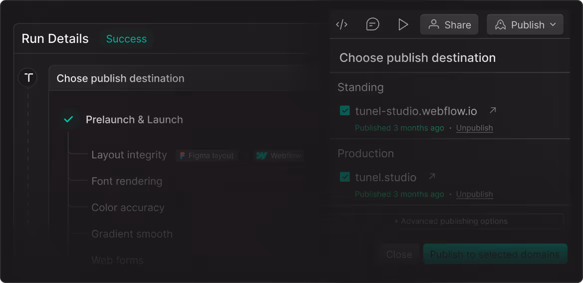Click the Production section label
This screenshot has height=283, width=583.
point(365,153)
